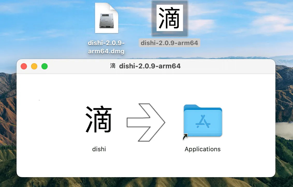Screen dimensions: 293x187
Task: Click the small title bar proxy icon
Action: coord(113,66)
